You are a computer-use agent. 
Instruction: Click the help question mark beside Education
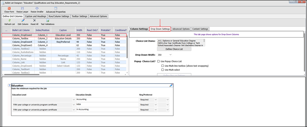pos(9,85)
